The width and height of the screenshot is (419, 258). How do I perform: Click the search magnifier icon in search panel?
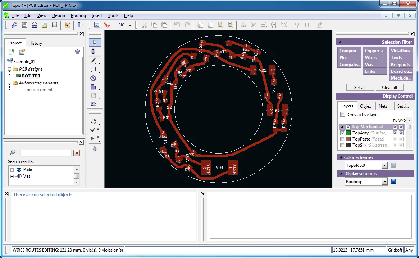point(12,152)
